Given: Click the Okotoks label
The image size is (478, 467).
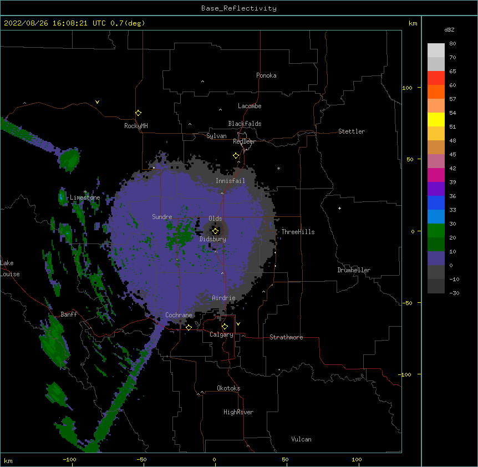Looking at the screenshot, I should tap(228, 388).
